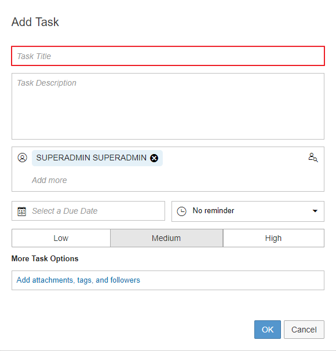
Task: Click the Add more assignee field
Action: click(49, 180)
